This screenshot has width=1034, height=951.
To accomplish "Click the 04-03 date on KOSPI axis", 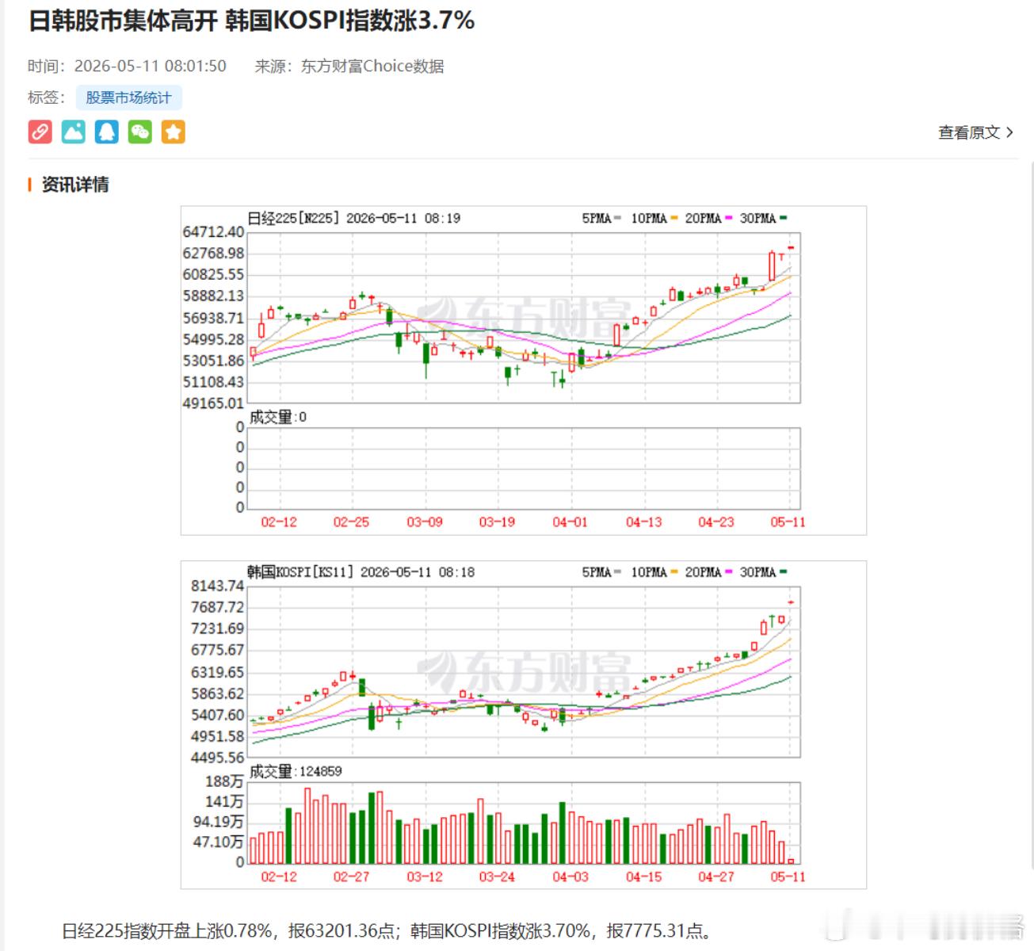I will click(570, 877).
